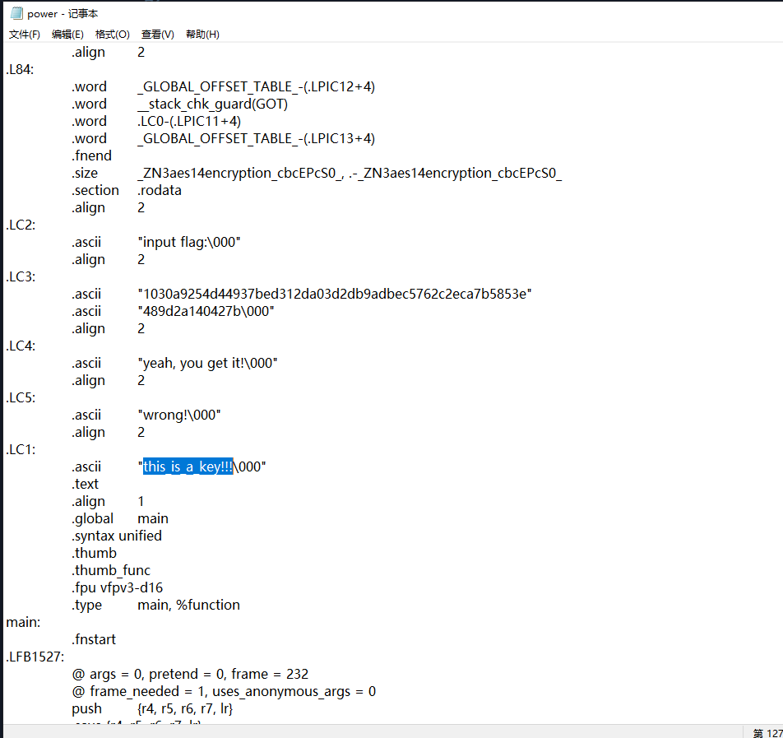Open the 编辑(E) menu
Viewport: 783px width, 738px height.
coord(67,35)
